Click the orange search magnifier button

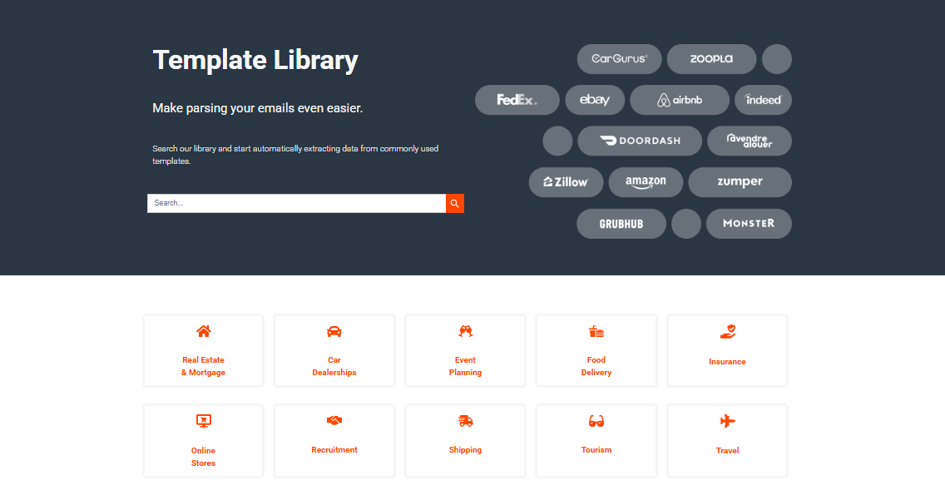pyautogui.click(x=455, y=203)
